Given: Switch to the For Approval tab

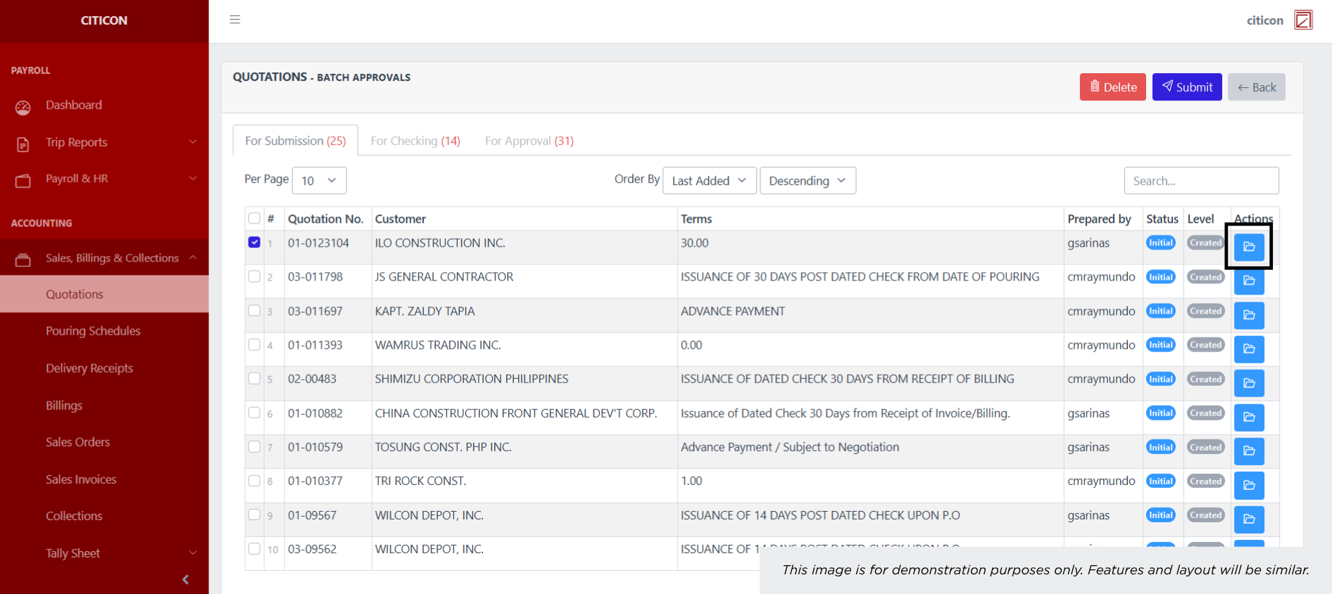Looking at the screenshot, I should 529,141.
